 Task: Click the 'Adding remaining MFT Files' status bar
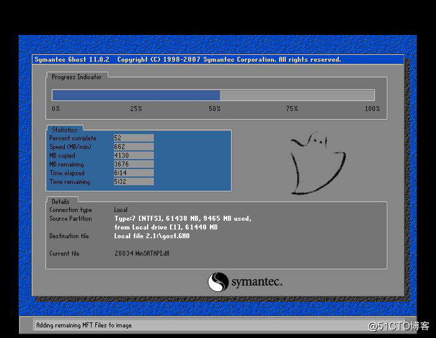[219, 325]
